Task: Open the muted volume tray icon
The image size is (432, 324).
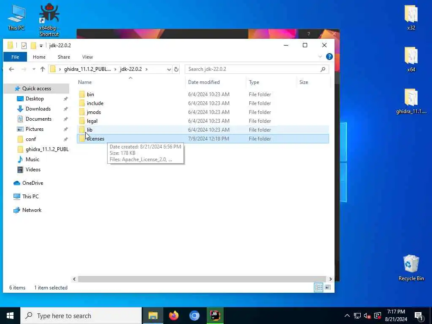Action: click(x=367, y=316)
